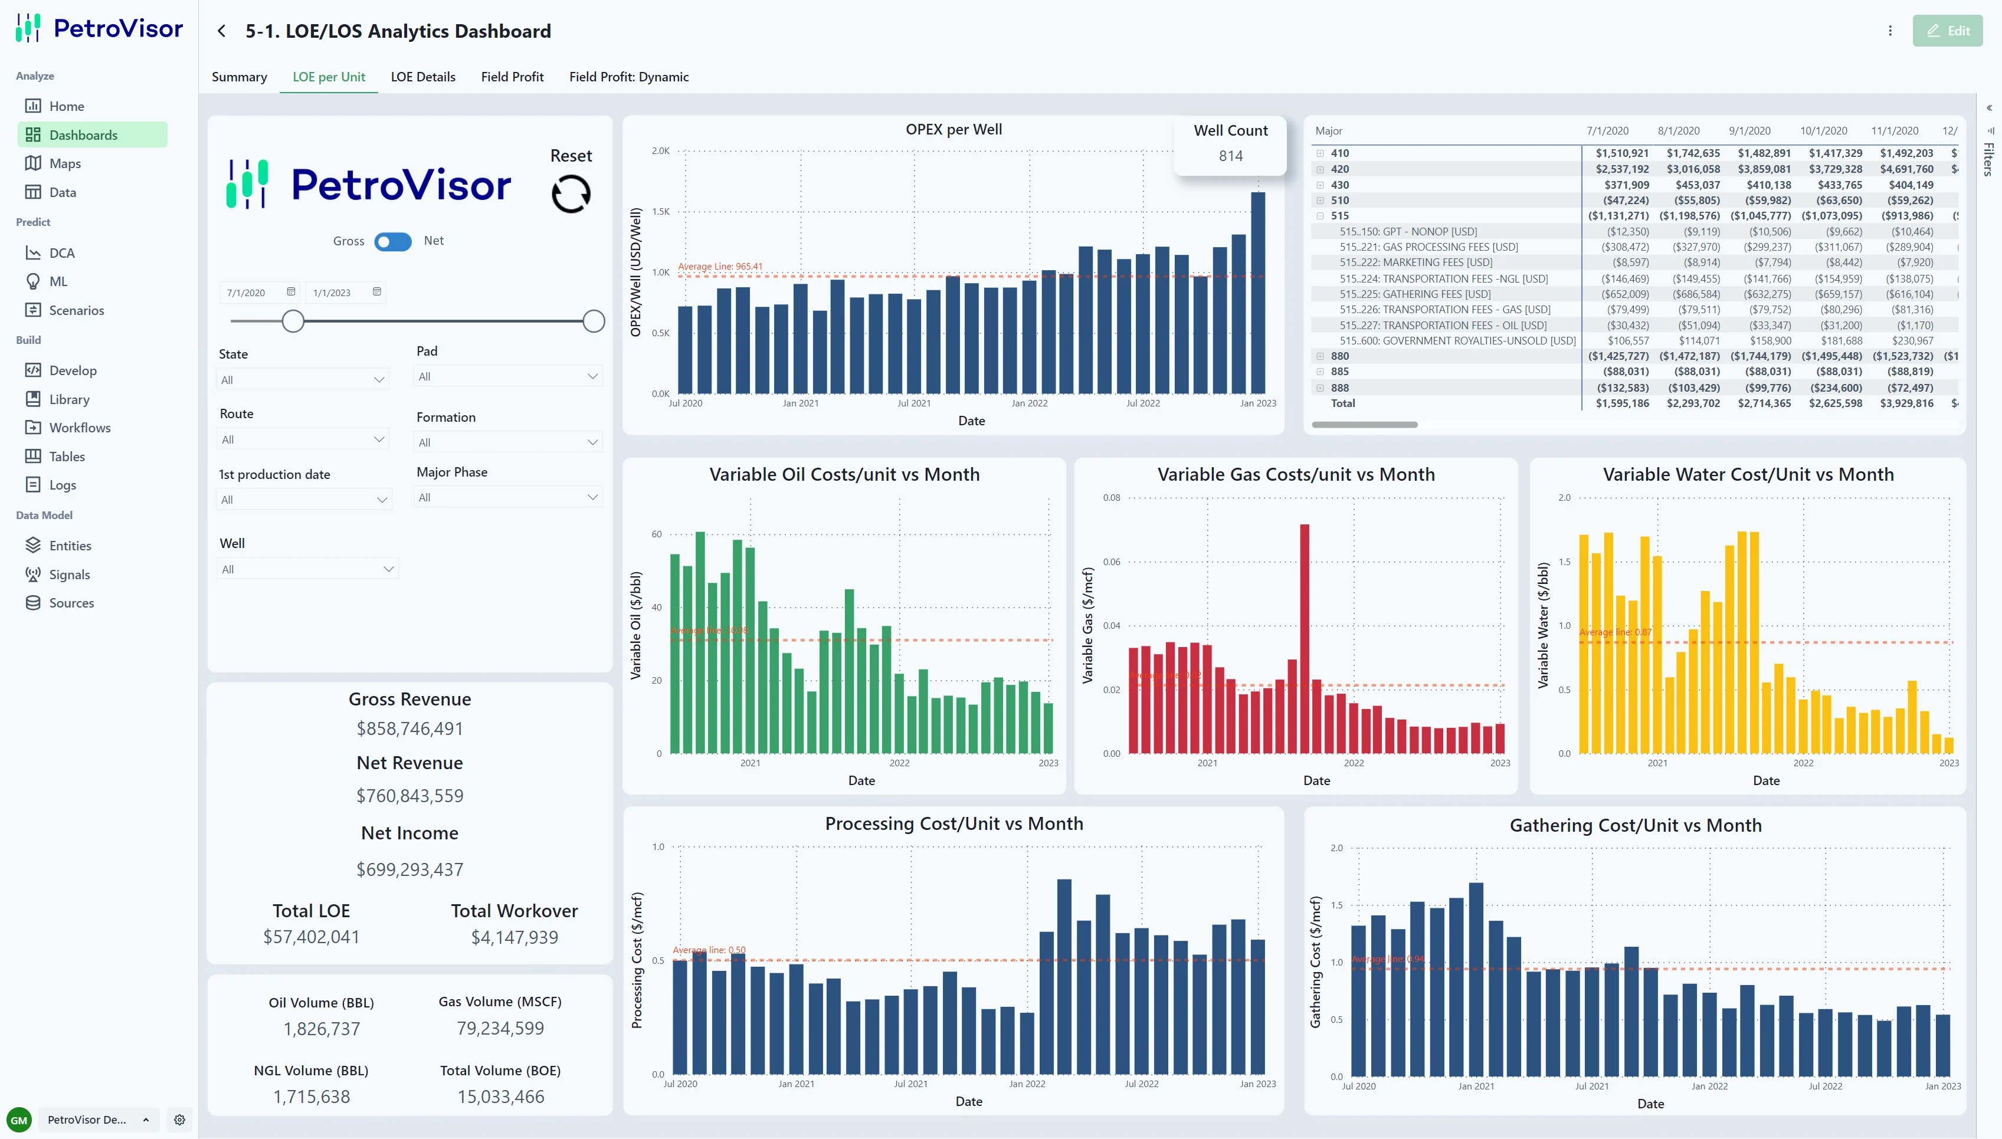Expand row 410 in Major table
The height and width of the screenshot is (1139, 2002).
click(x=1320, y=153)
